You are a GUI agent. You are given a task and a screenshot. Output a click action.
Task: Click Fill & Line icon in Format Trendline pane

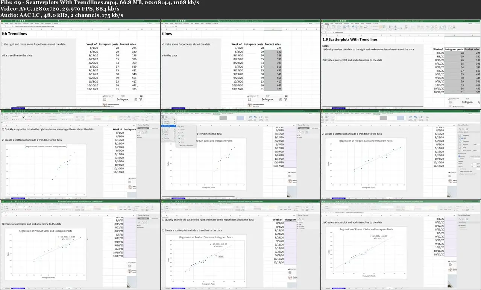click(460, 129)
